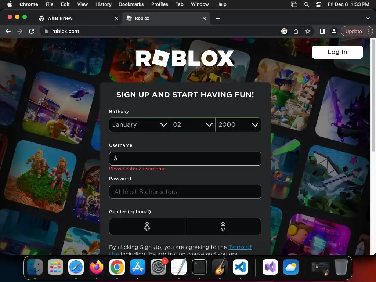Open Firefox from the Dock
The height and width of the screenshot is (282, 376).
point(97,267)
